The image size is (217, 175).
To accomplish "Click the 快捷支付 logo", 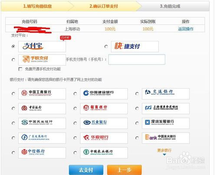I will 135,47.
